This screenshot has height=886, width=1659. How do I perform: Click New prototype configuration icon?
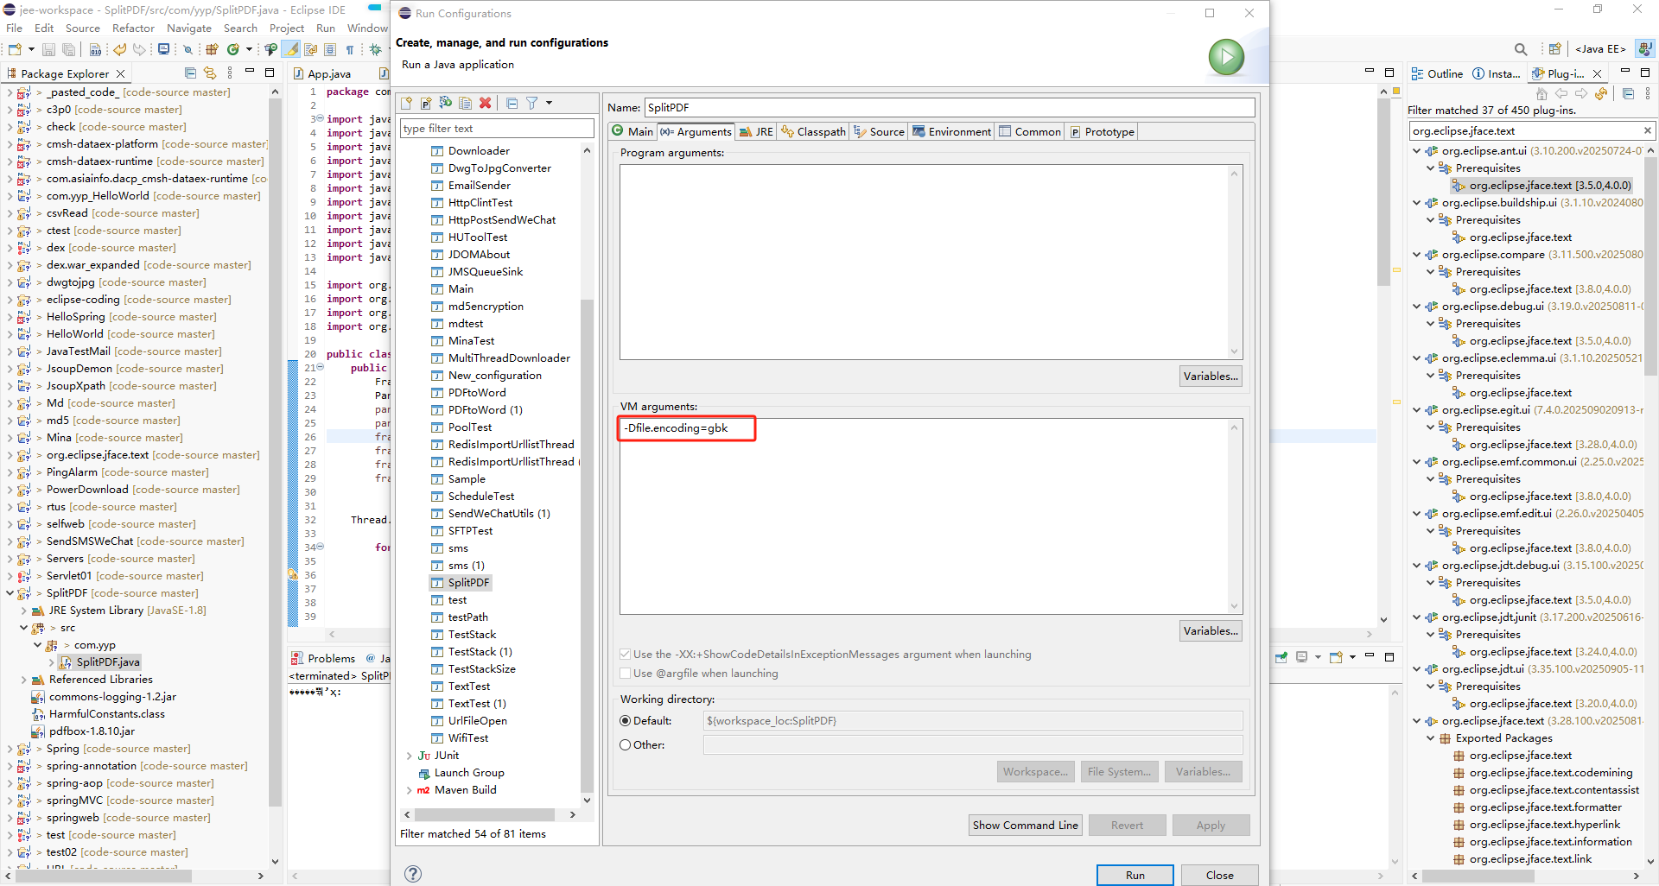point(426,103)
